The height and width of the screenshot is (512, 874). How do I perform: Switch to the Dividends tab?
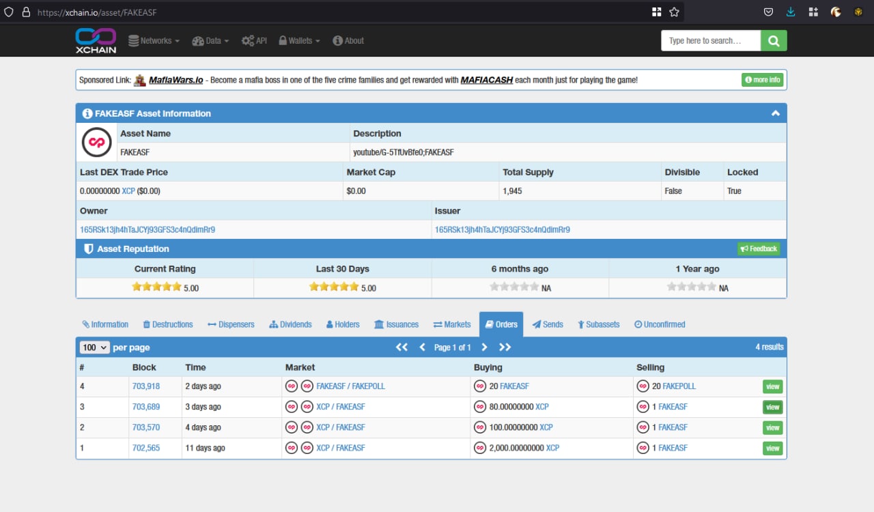coord(291,324)
